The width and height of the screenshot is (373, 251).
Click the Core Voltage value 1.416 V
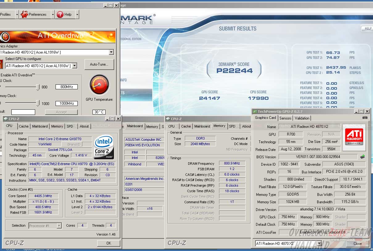tap(81, 156)
